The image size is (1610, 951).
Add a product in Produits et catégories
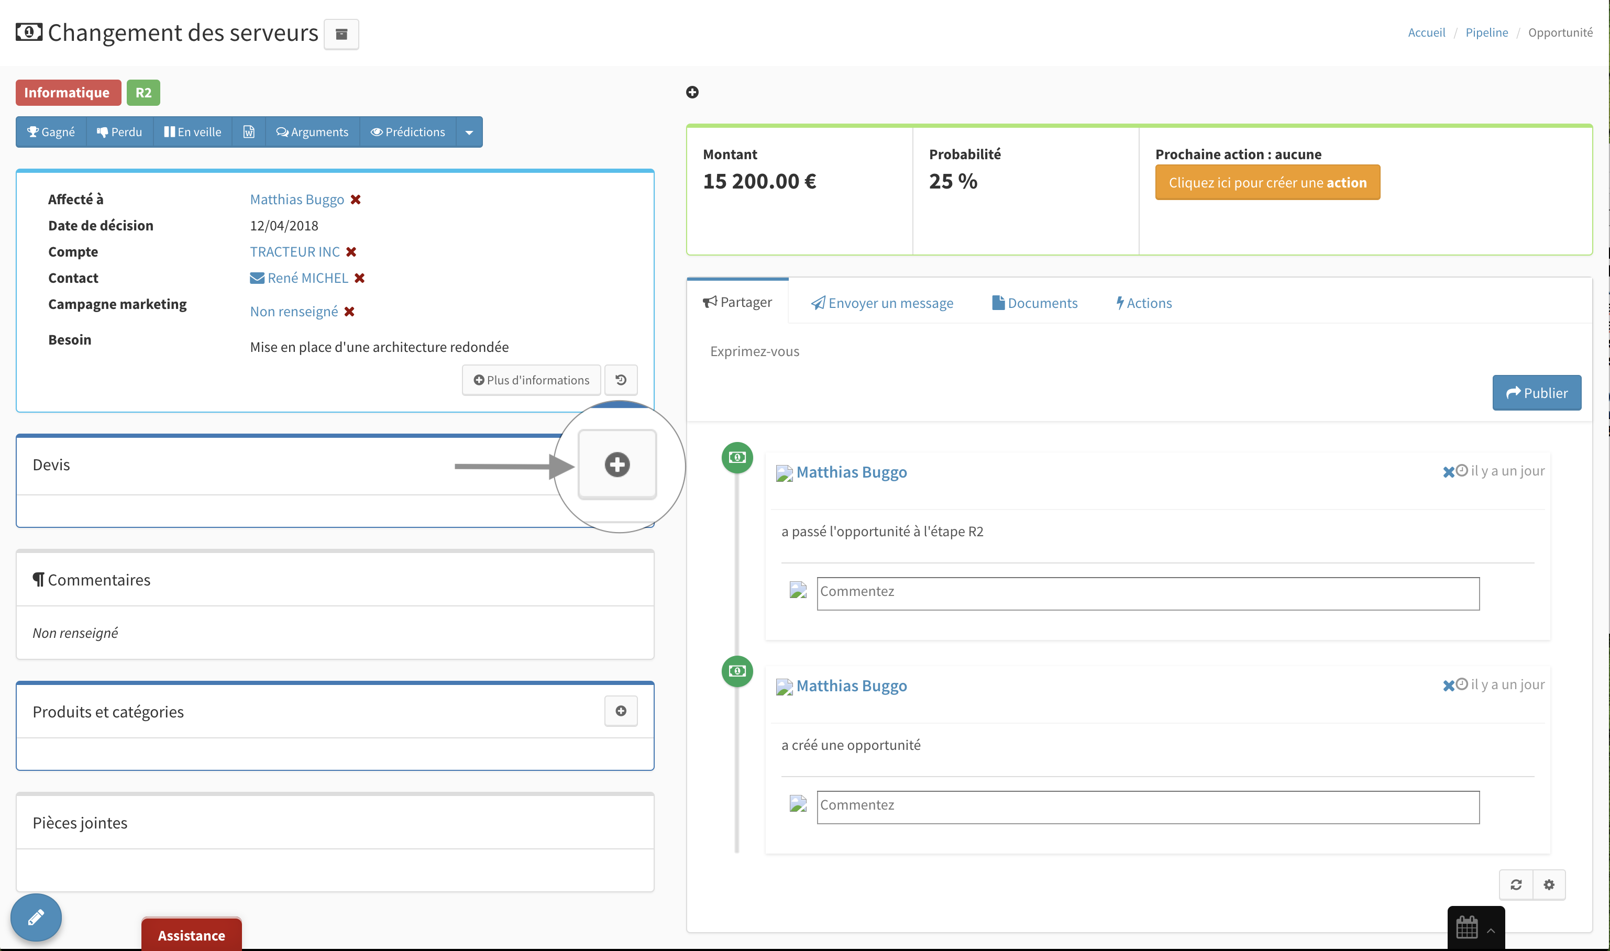(621, 711)
